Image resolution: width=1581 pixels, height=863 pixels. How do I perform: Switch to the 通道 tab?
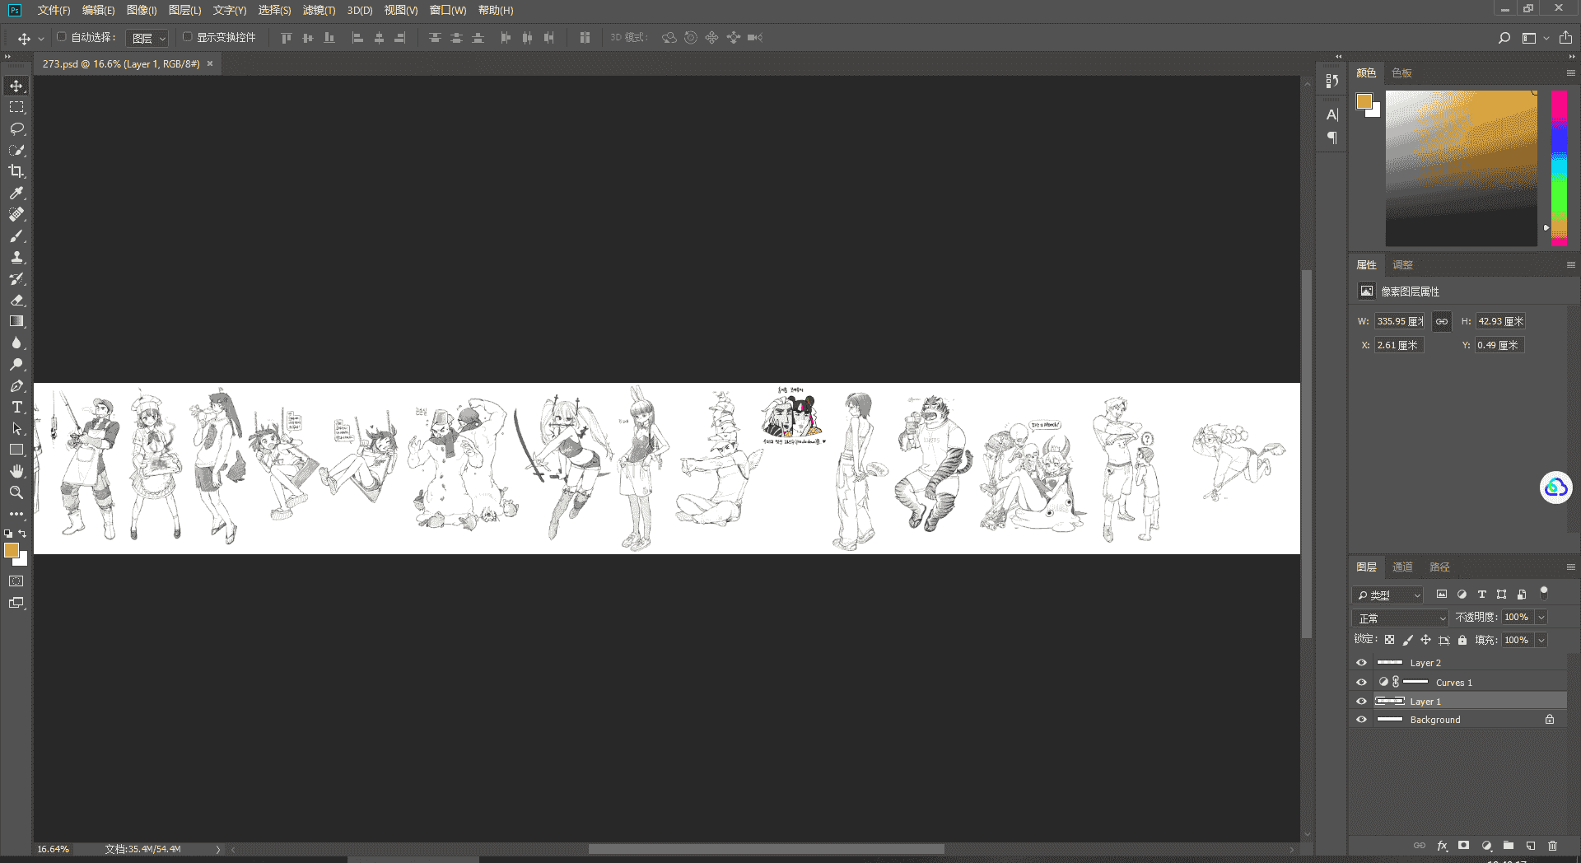pos(1402,567)
